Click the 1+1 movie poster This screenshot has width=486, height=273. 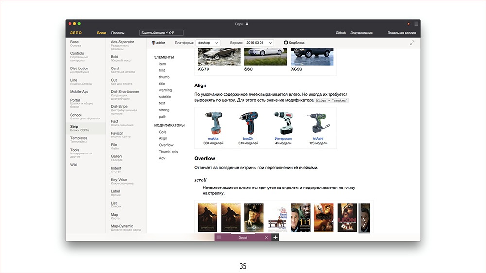300,218
